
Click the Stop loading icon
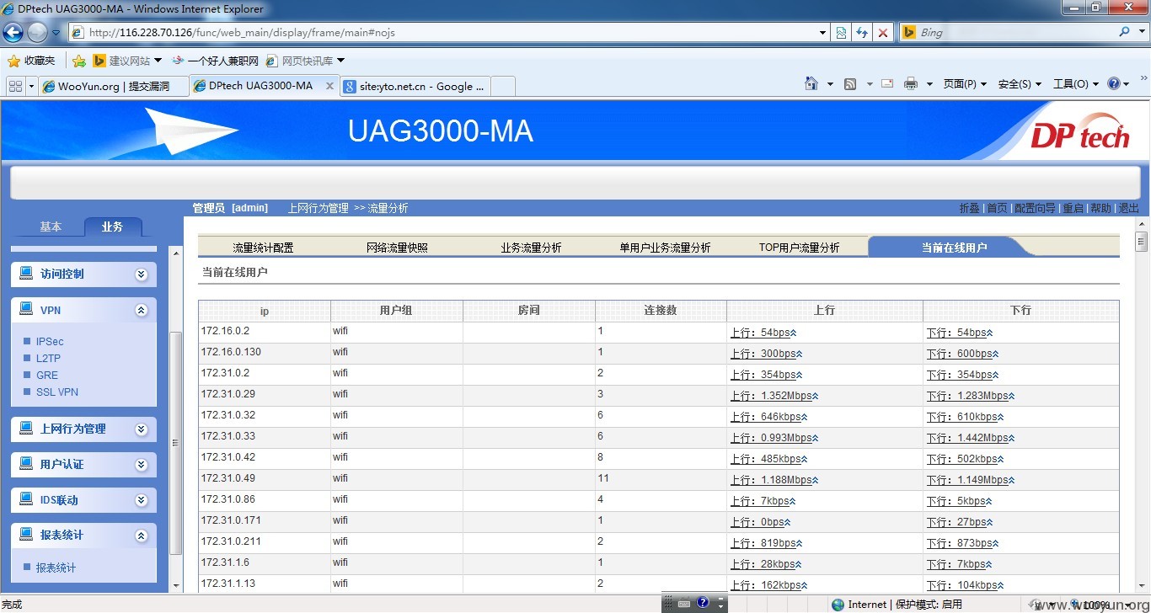882,33
